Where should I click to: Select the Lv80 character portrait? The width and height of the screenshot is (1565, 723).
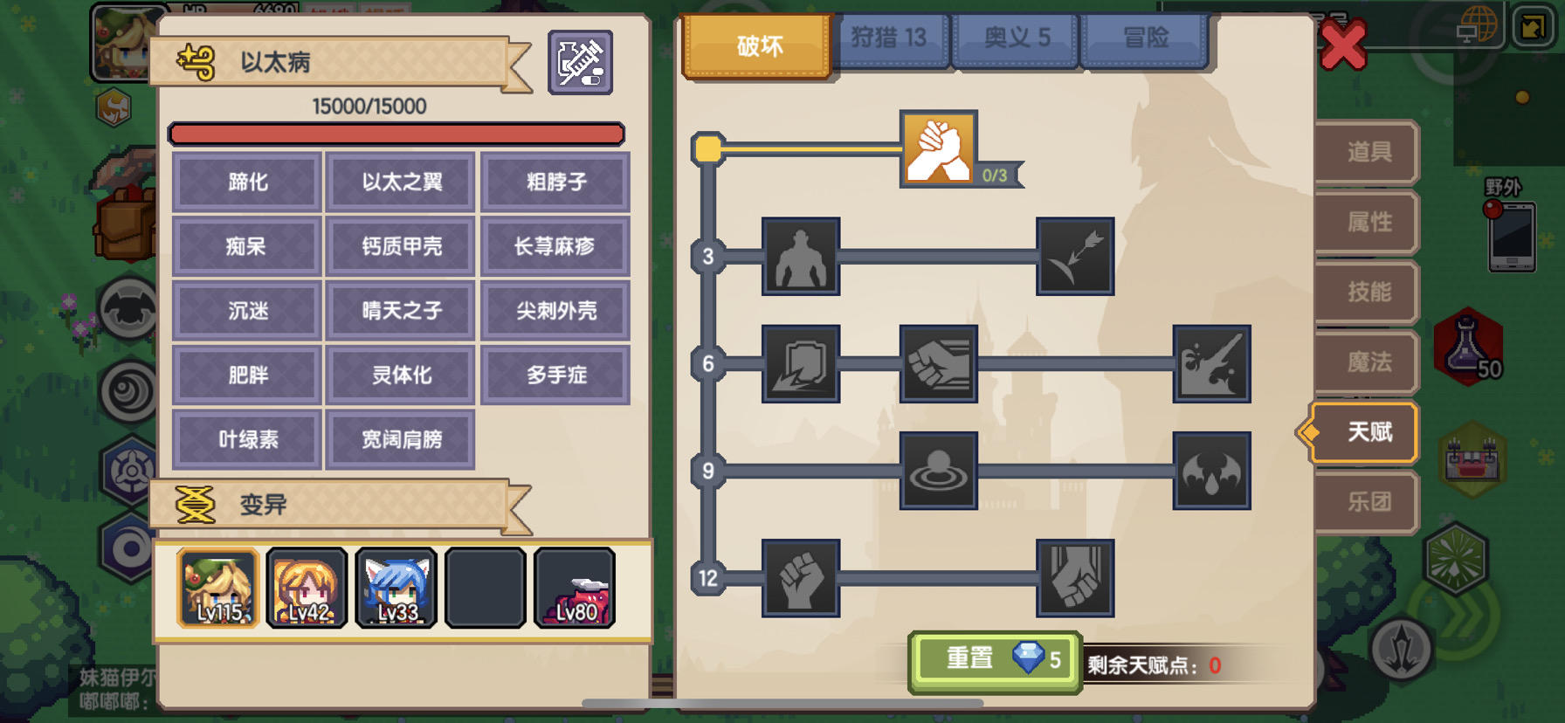point(575,588)
